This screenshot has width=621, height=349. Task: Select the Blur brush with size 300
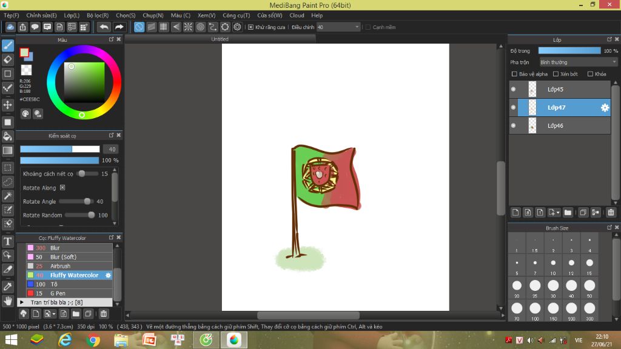(69, 248)
